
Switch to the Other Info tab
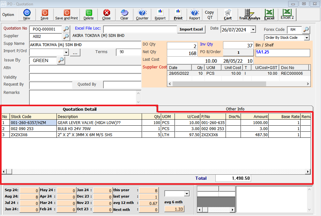(x=235, y=109)
